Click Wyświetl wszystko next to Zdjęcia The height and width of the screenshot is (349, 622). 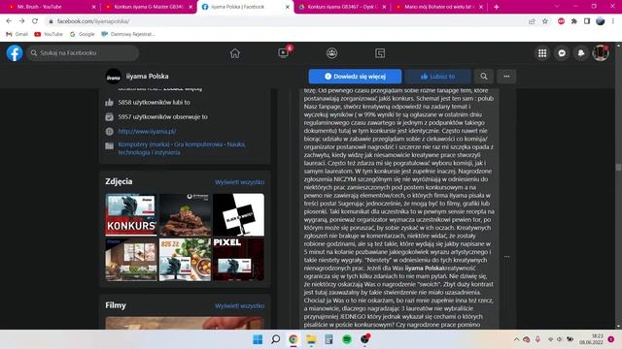pyautogui.click(x=240, y=182)
